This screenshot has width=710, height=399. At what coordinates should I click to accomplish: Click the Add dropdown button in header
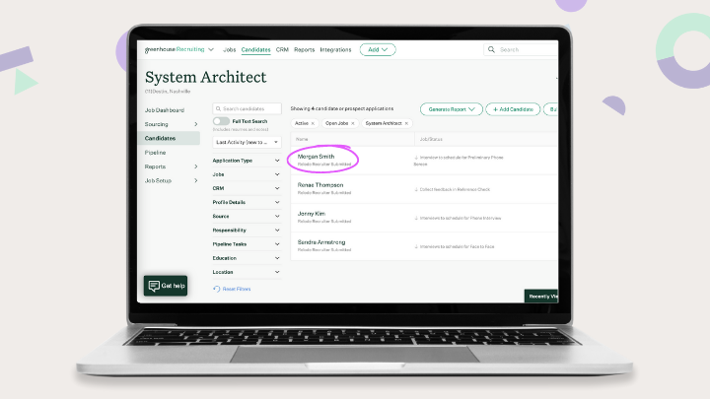coord(378,49)
